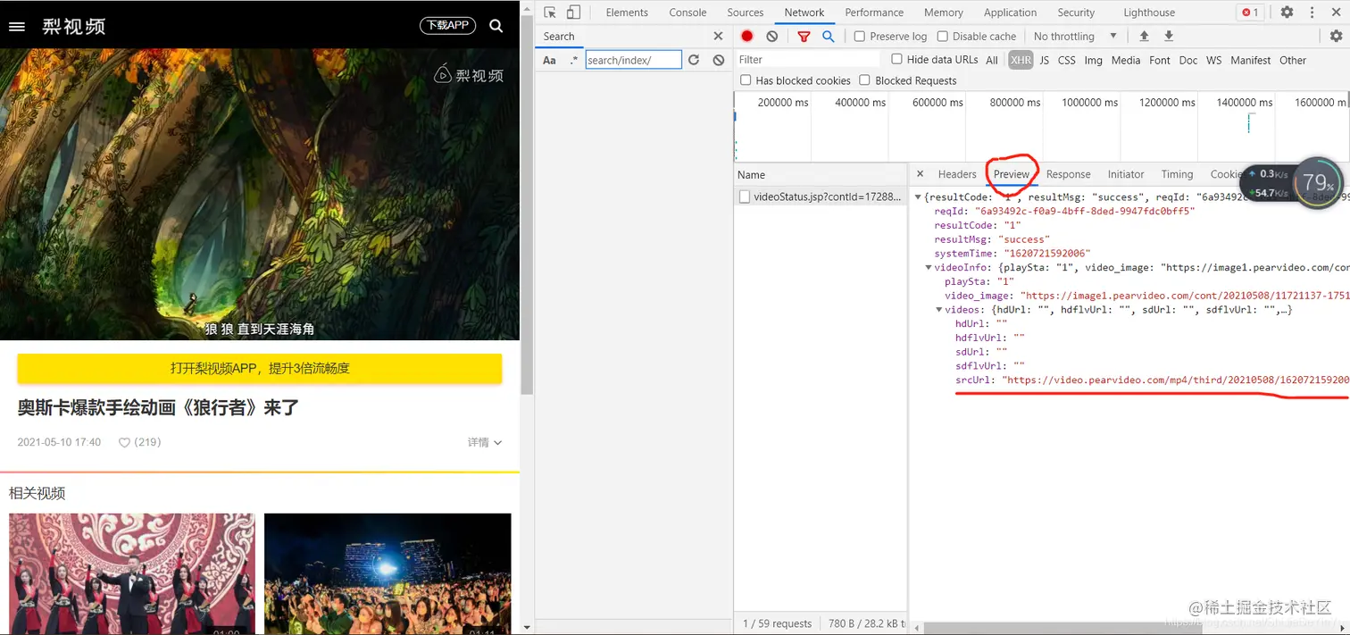Screen dimensions: 1350x635
Task: Open the hamburger menu on the Pear Video page
Action: pyautogui.click(x=16, y=26)
